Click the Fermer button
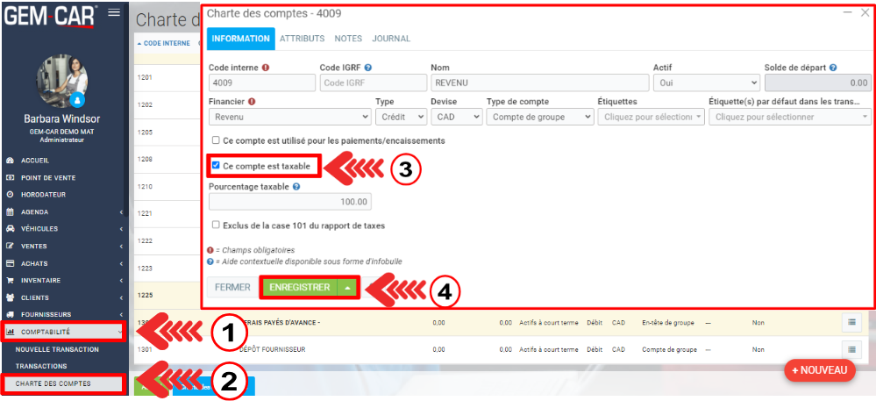Viewport: 876px width, 401px height. 232,288
